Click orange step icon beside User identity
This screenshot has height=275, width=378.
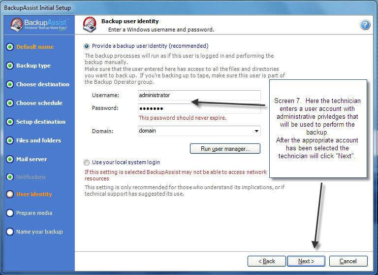[10, 194]
